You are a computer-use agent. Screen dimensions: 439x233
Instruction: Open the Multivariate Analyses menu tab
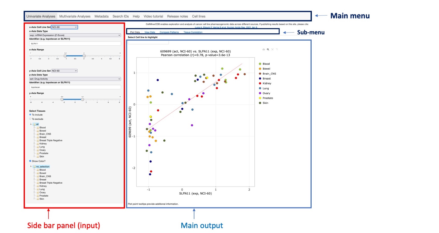[x=75, y=16]
